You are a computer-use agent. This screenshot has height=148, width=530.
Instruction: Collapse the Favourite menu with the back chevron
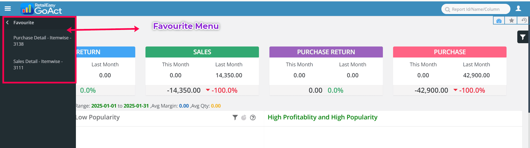pos(7,23)
